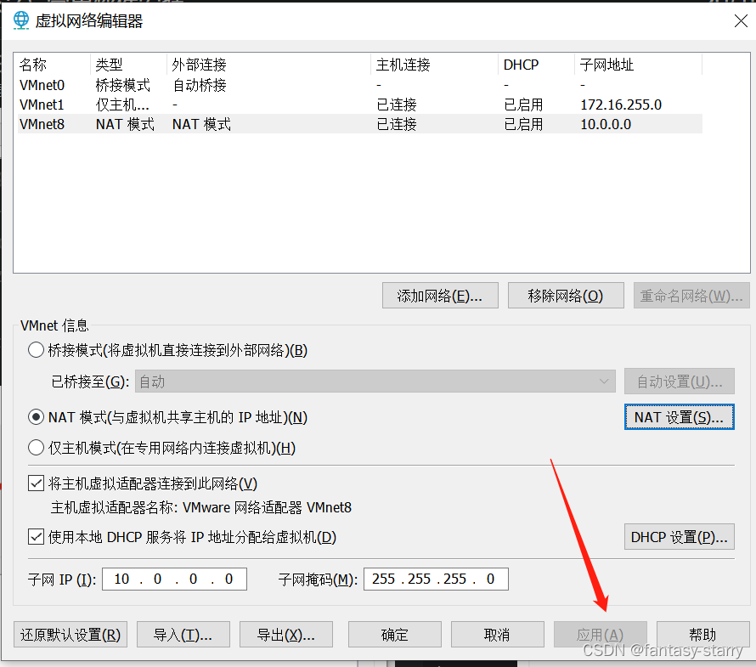Click the 主机连接 column header
The width and height of the screenshot is (756, 667).
(x=434, y=64)
